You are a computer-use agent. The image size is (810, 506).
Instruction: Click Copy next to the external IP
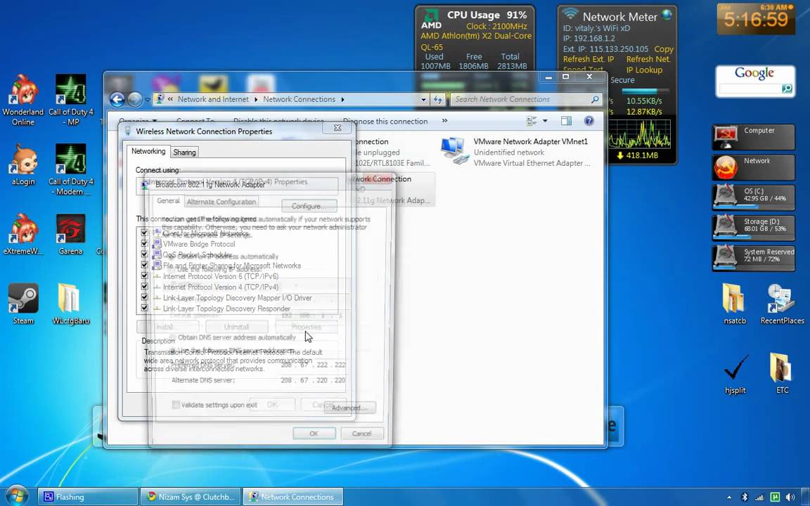[664, 49]
